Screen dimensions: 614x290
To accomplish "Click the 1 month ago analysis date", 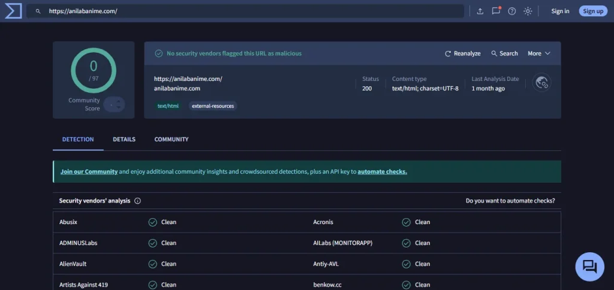I will [x=488, y=89].
